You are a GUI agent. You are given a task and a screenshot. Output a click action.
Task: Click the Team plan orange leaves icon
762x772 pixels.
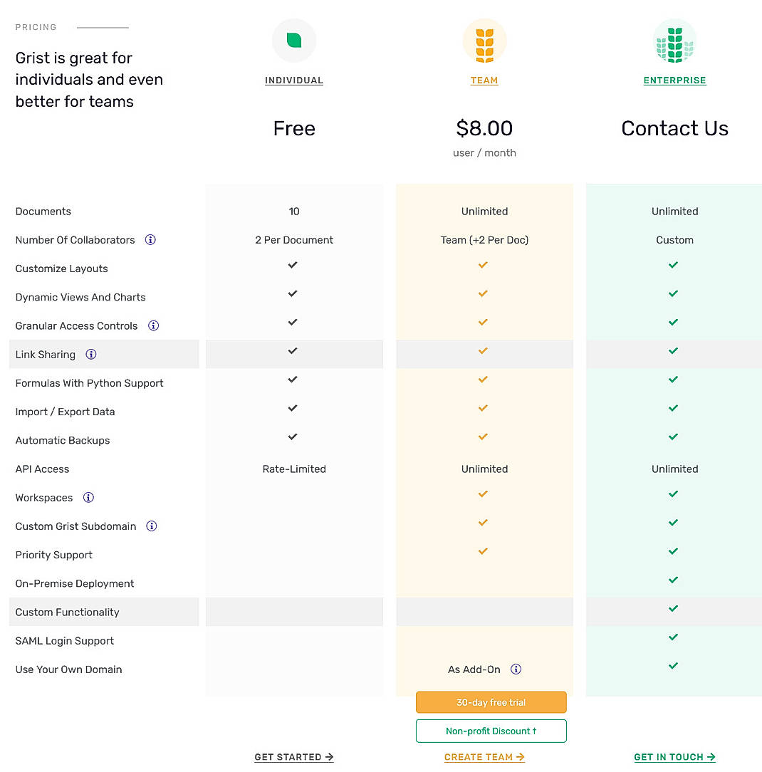pos(484,41)
